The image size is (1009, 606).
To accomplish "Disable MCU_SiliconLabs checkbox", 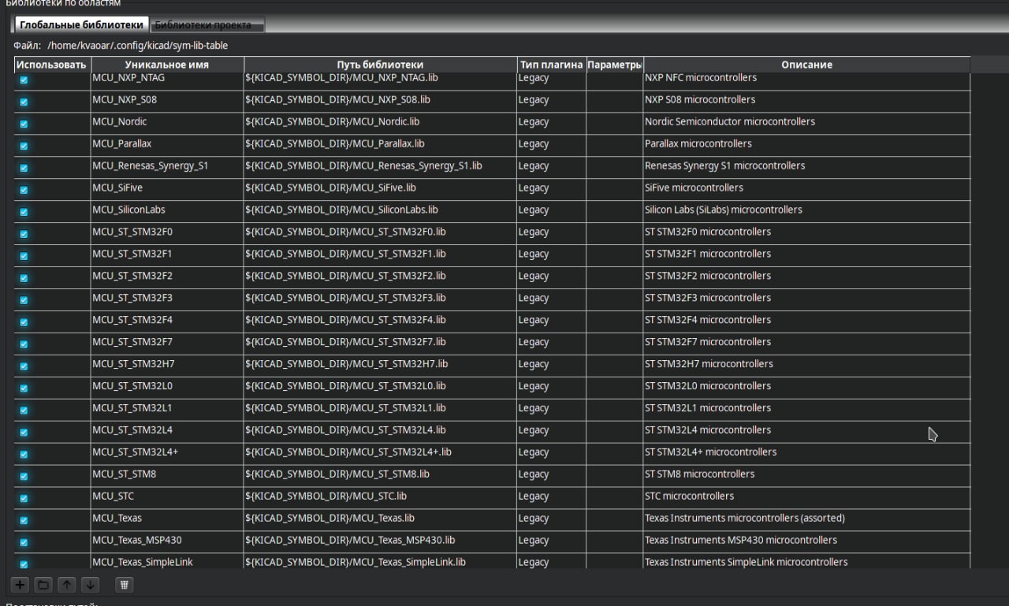I will click(x=24, y=212).
